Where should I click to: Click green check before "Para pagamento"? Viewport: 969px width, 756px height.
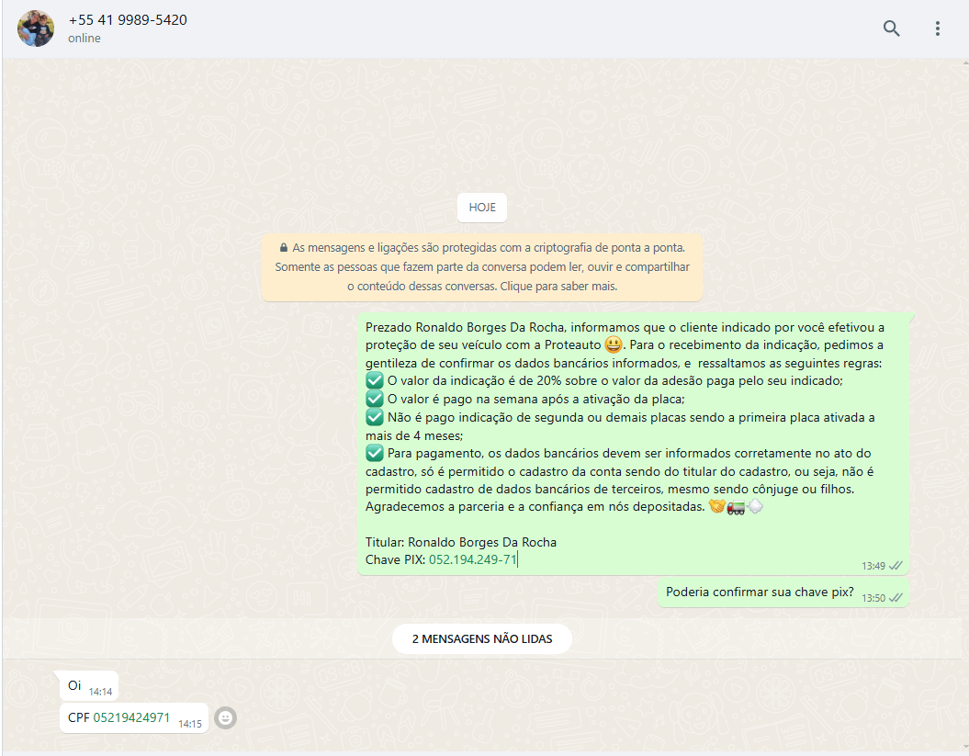[x=374, y=453]
